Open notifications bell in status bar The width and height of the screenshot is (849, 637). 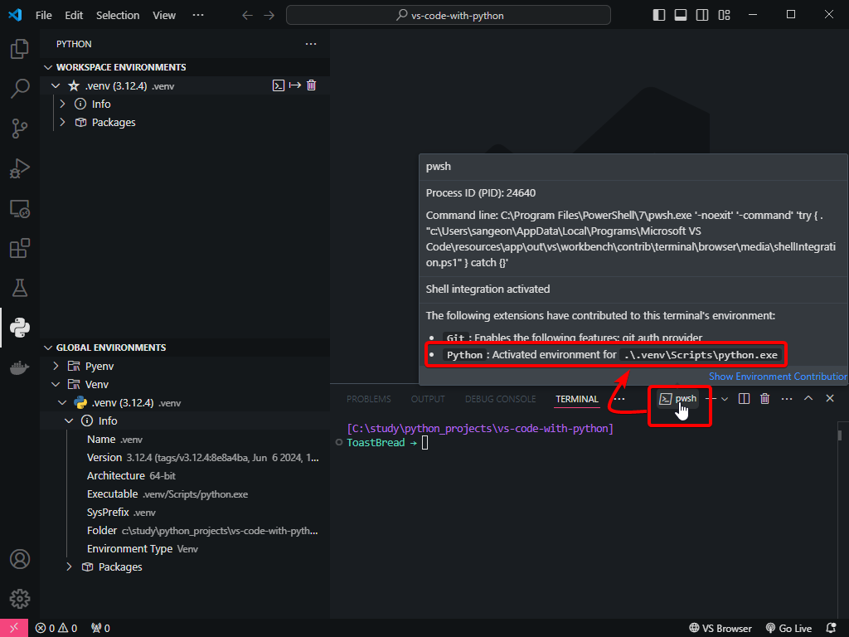click(831, 628)
